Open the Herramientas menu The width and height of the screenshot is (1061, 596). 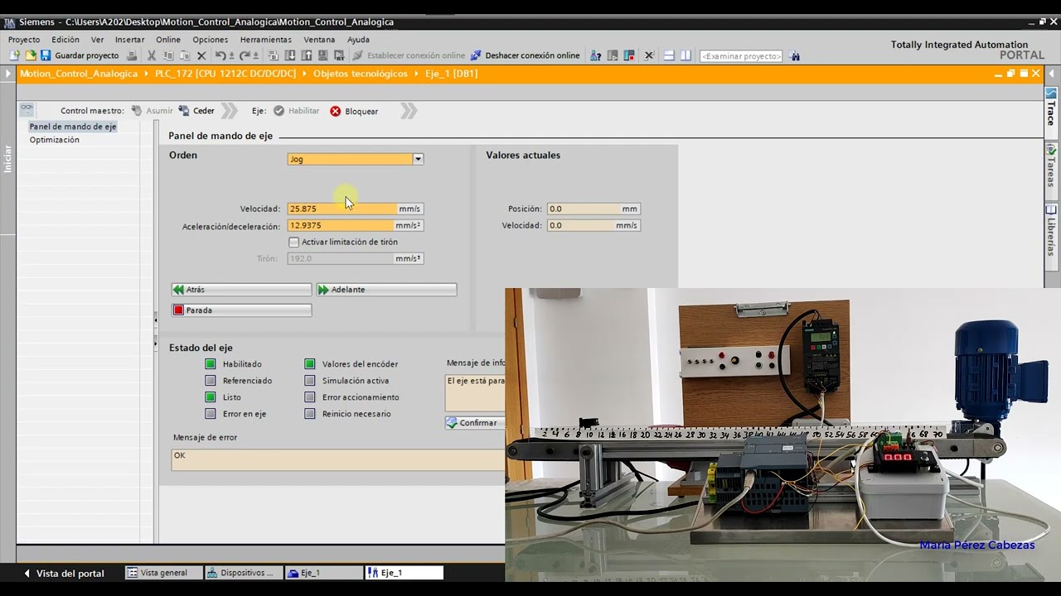(266, 40)
